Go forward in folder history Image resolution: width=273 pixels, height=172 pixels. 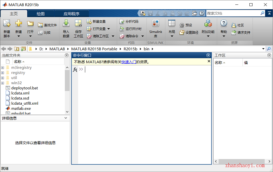click(10, 49)
